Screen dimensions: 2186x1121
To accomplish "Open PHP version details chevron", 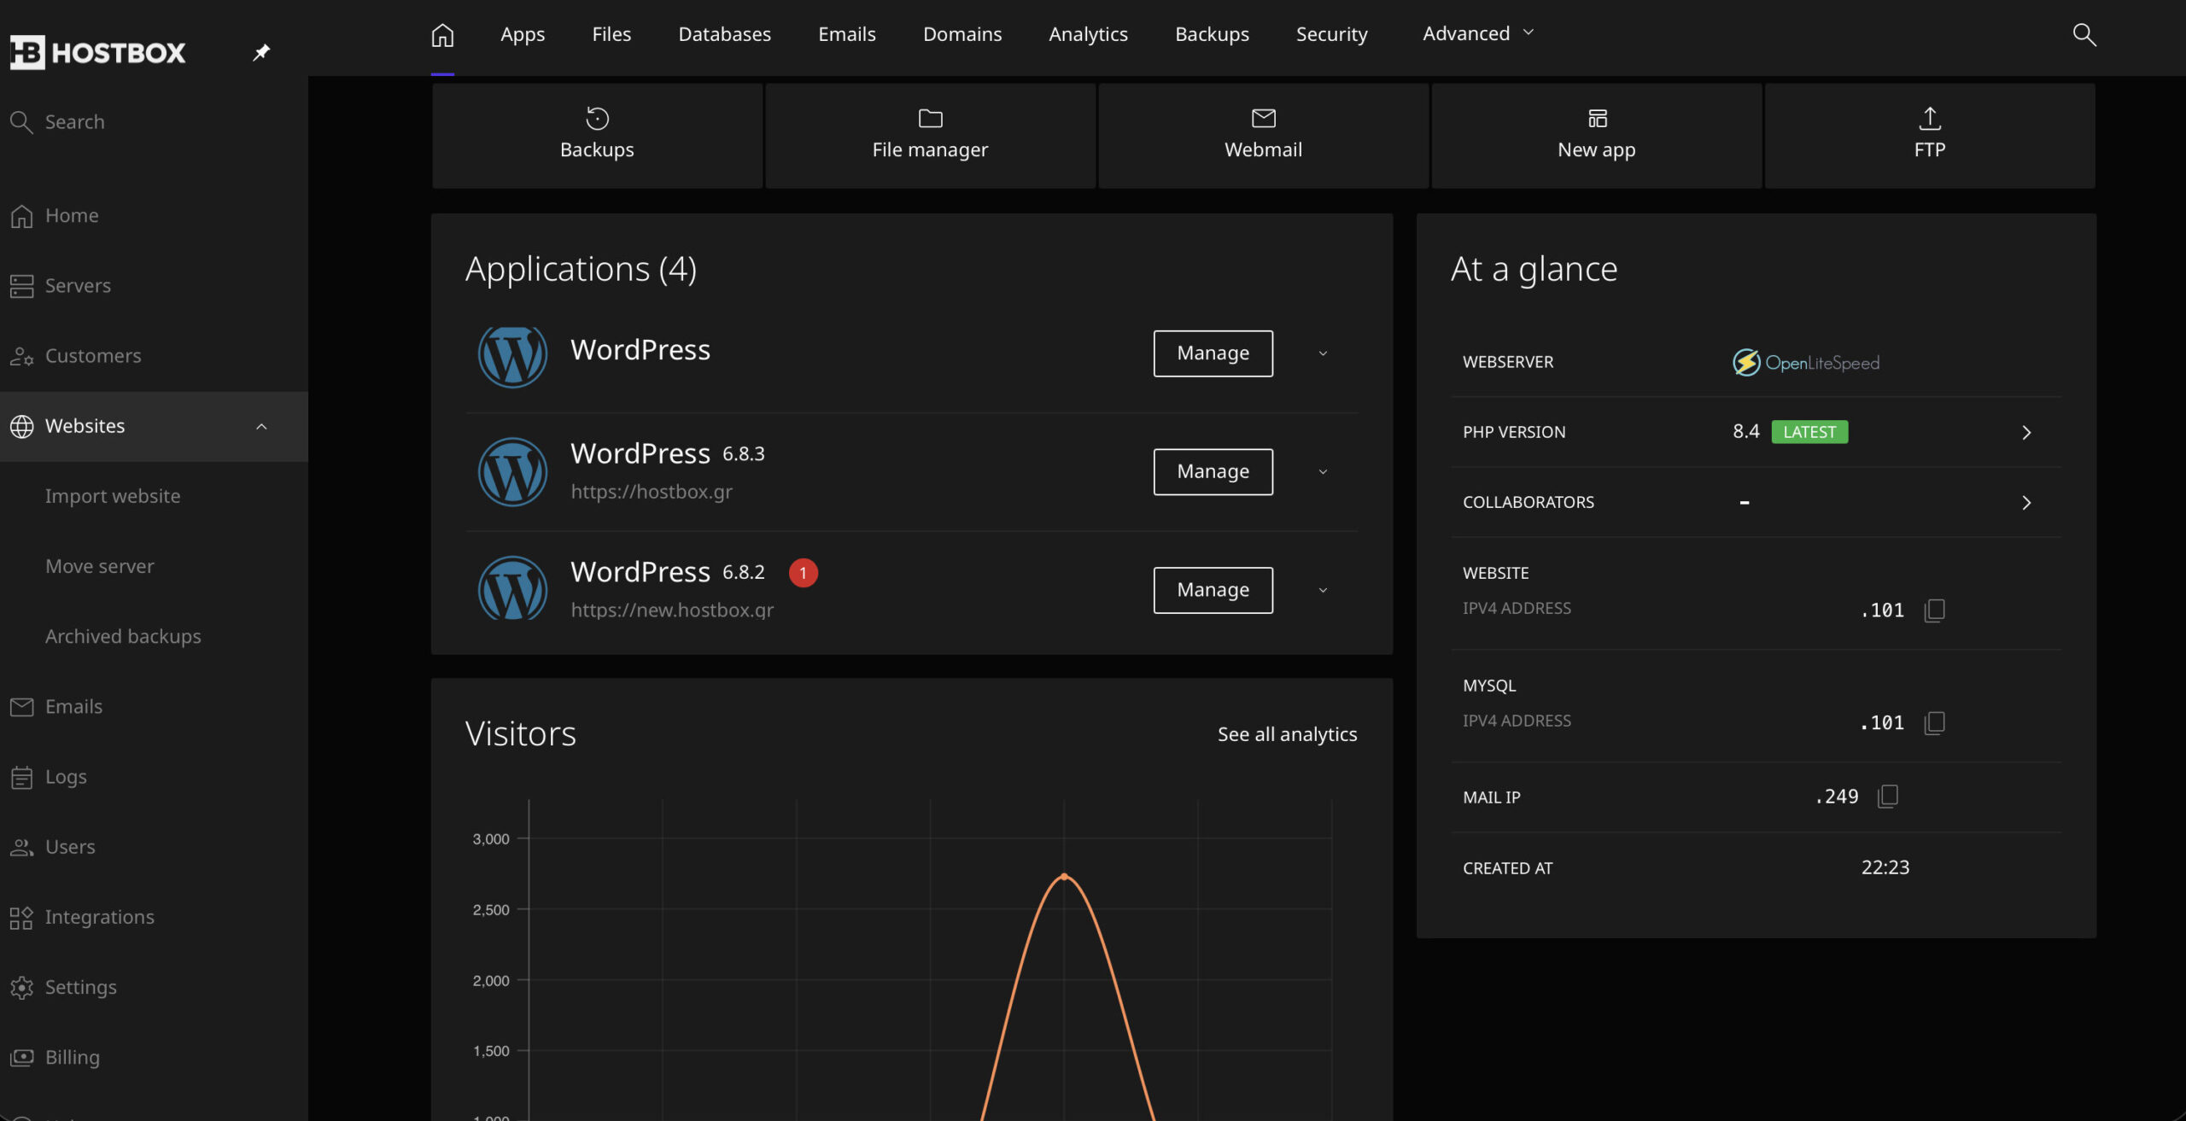I will click(2025, 433).
